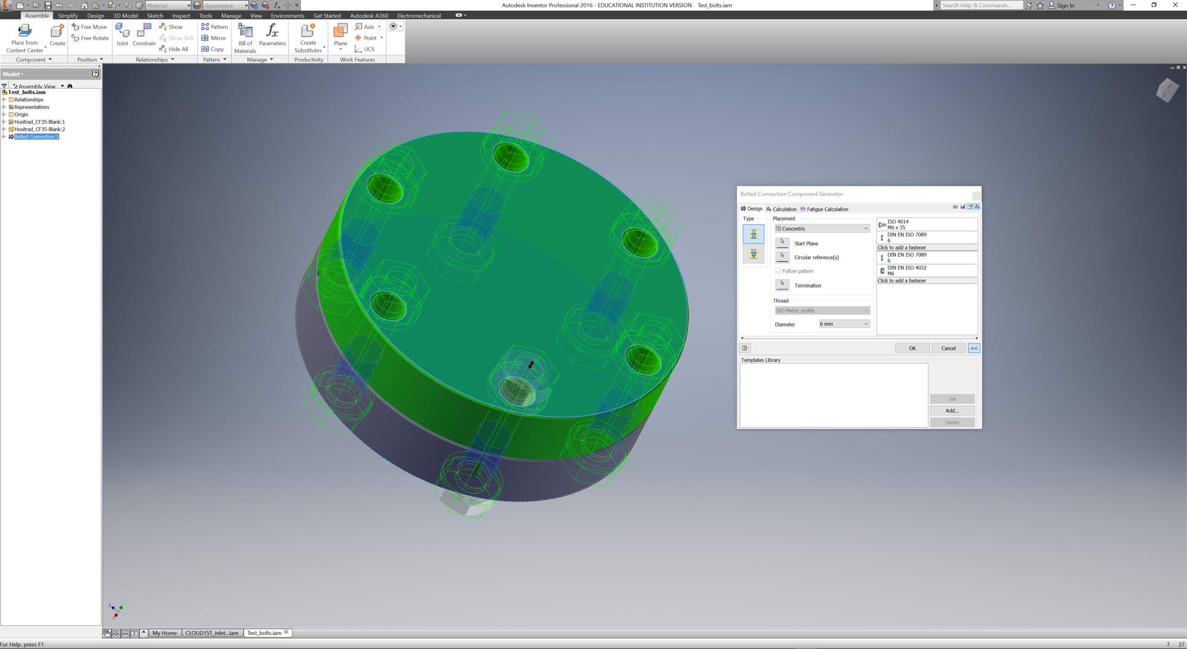Screen dimensions: 1187x649
Task: Open the Inspect ribbon tab
Action: click(181, 16)
